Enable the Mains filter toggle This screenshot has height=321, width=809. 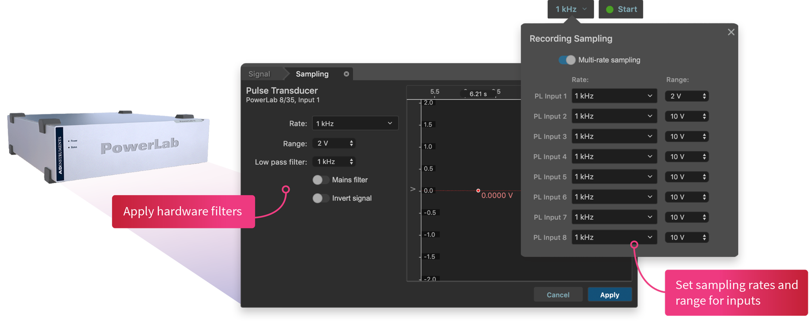coord(320,180)
